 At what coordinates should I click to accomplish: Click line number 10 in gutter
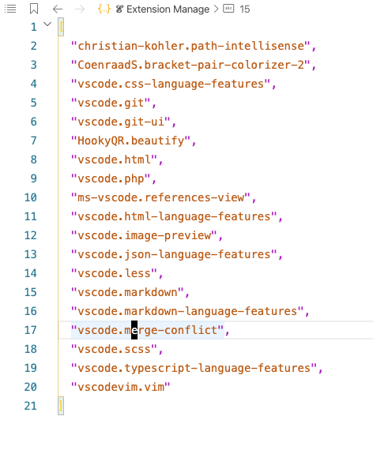pyautogui.click(x=31, y=197)
